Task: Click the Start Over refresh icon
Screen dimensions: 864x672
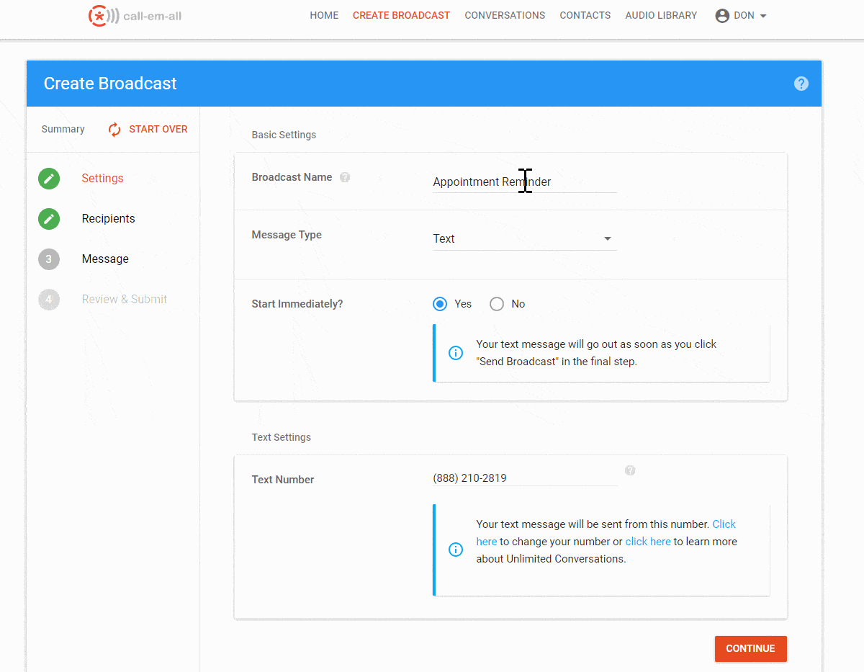Action: coord(114,130)
